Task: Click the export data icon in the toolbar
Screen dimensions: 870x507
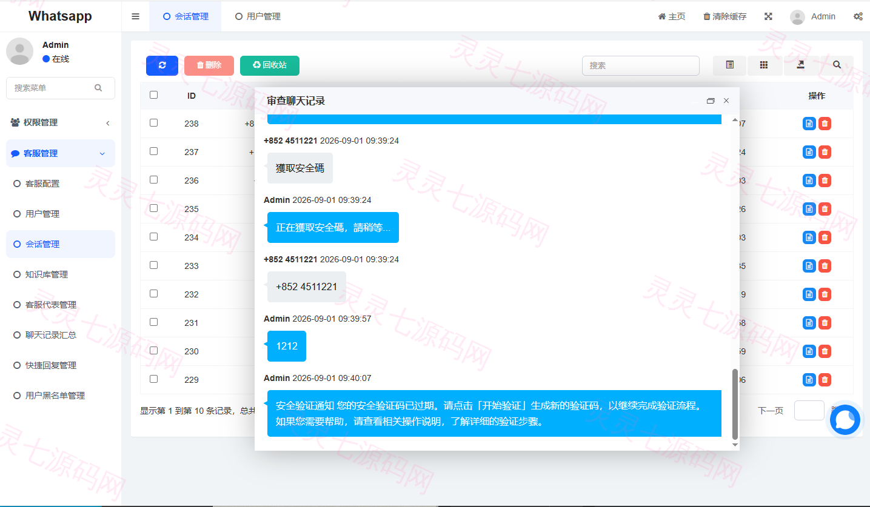Action: click(801, 65)
